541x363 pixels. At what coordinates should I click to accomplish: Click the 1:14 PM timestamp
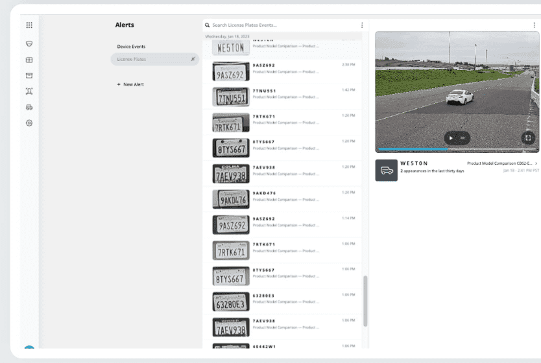click(x=348, y=218)
